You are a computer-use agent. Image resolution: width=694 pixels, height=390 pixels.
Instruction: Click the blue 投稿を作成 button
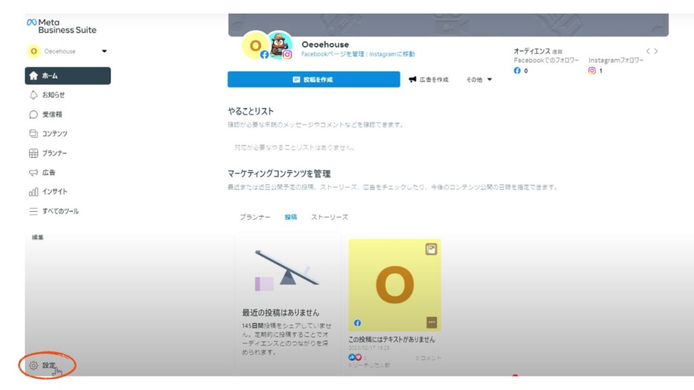click(x=312, y=80)
